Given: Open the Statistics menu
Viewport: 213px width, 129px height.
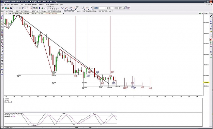Looking at the screenshot, I should tap(41, 4).
